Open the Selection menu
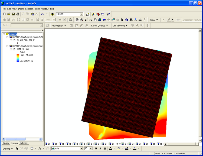The width and height of the screenshot is (203, 156). [29, 9]
